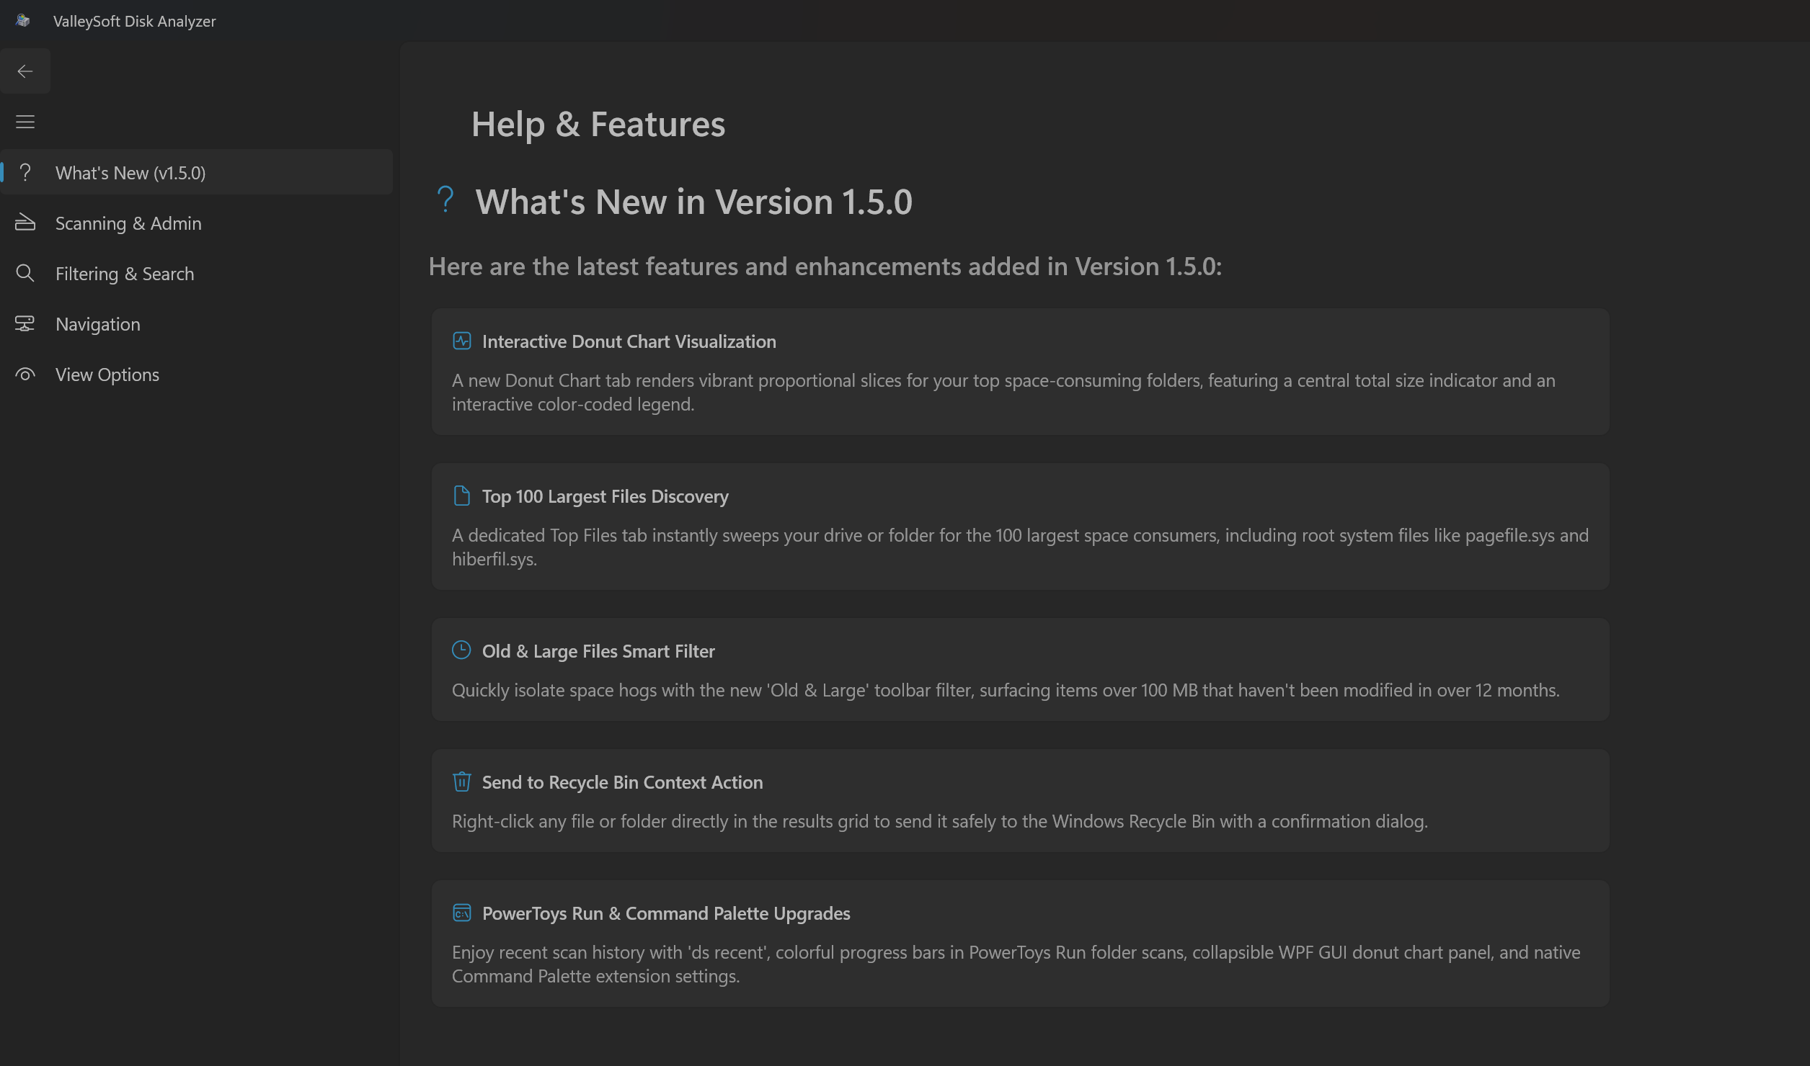1810x1066 pixels.
Task: Click the Windows Recycle Bin confirmation dialog description
Action: pos(939,821)
